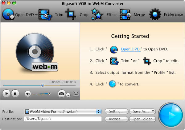Select the Merge filmstrip icon
185x130 pixels.
coord(125,14)
